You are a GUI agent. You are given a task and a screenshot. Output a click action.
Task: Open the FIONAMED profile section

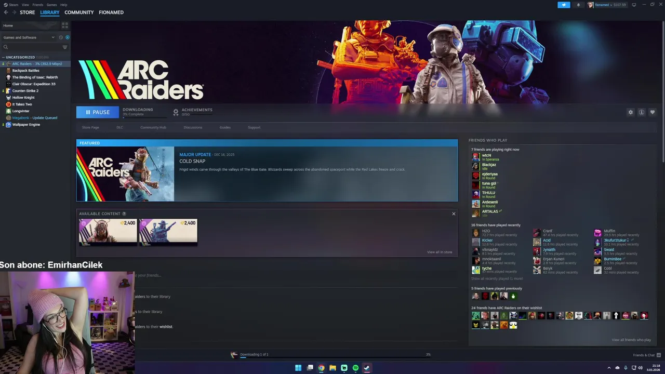111,12
